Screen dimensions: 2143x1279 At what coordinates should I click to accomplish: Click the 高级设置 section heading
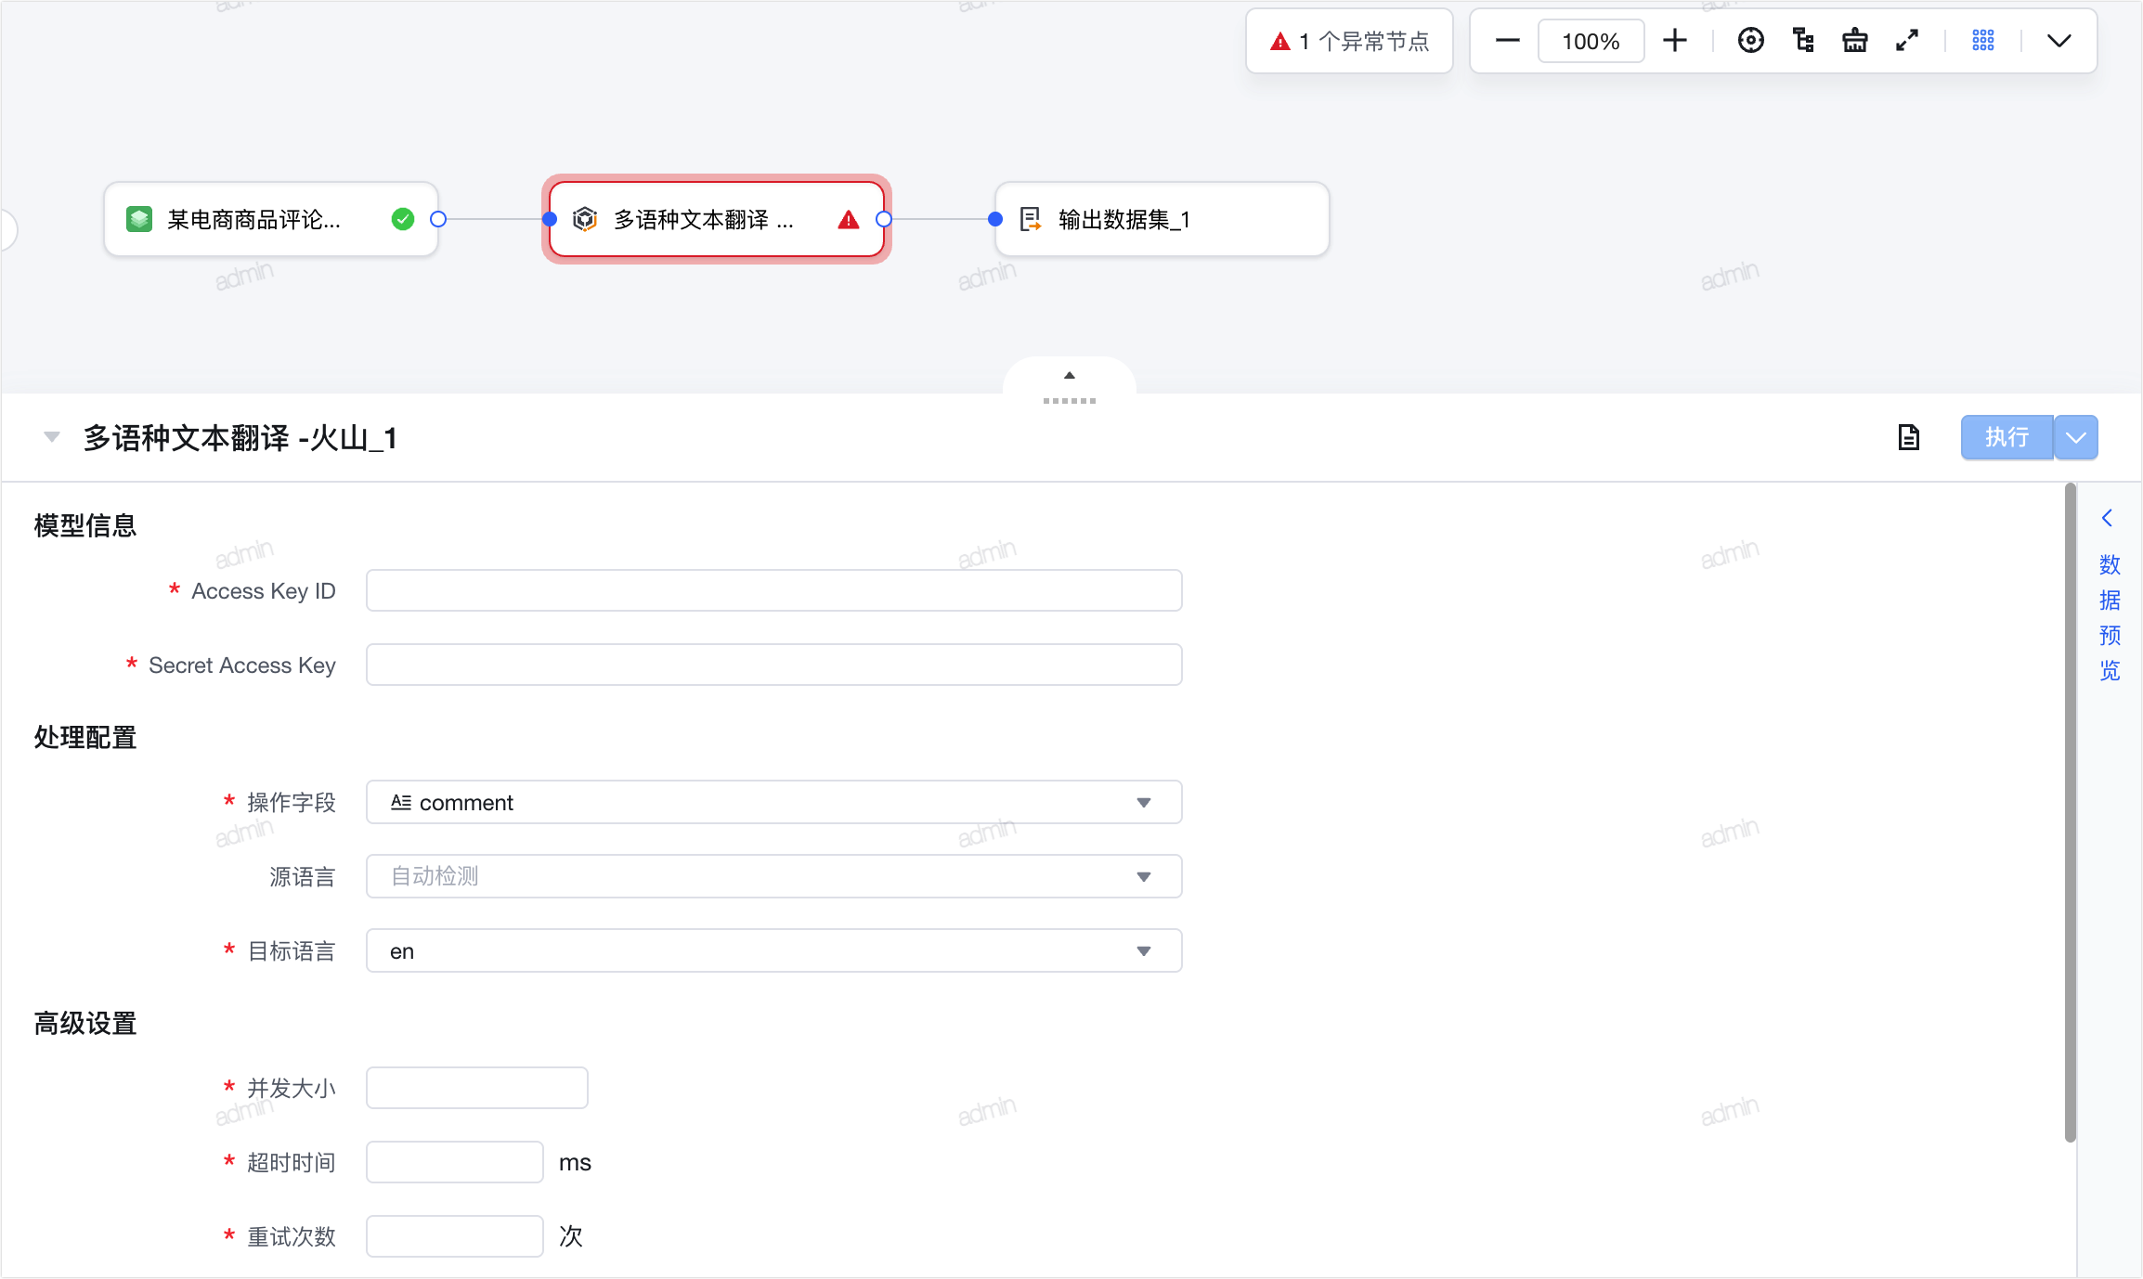click(85, 1023)
